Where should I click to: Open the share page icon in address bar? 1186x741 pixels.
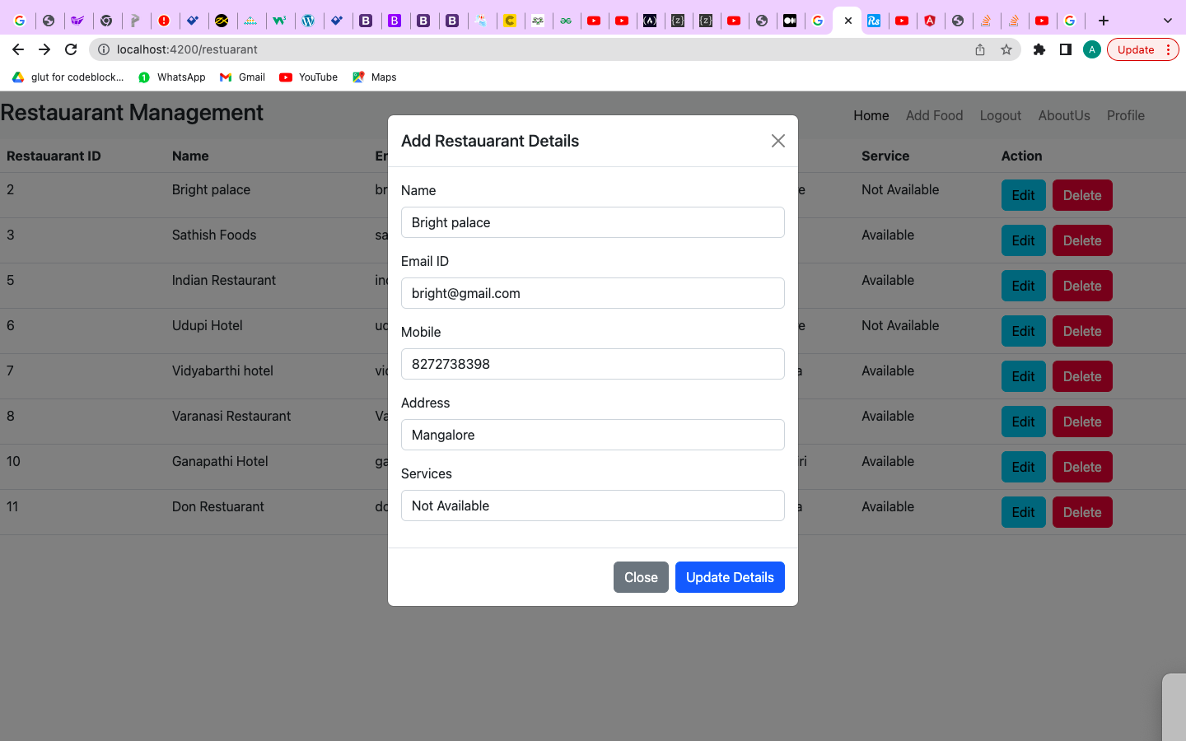coord(980,49)
